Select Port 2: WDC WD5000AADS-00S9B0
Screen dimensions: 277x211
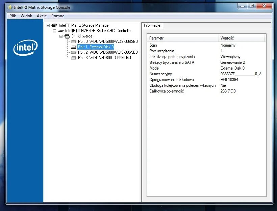point(108,52)
